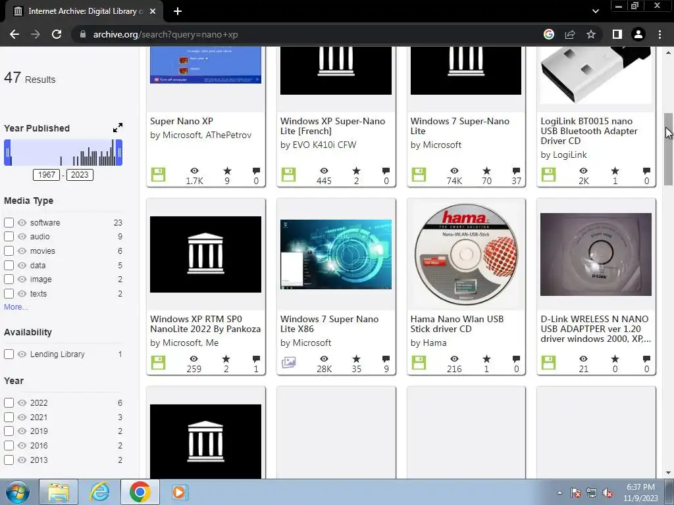674x505 pixels.
Task: Toggle eye icon next to audio
Action: click(22, 237)
